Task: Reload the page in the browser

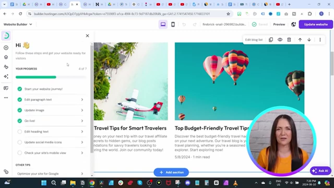Action: coord(20,14)
